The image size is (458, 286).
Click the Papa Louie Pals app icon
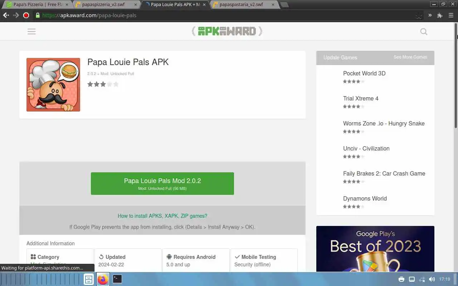(x=53, y=85)
